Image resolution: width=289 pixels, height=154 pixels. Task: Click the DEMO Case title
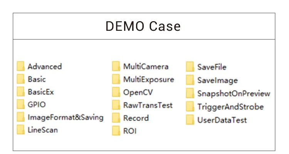pyautogui.click(x=143, y=26)
